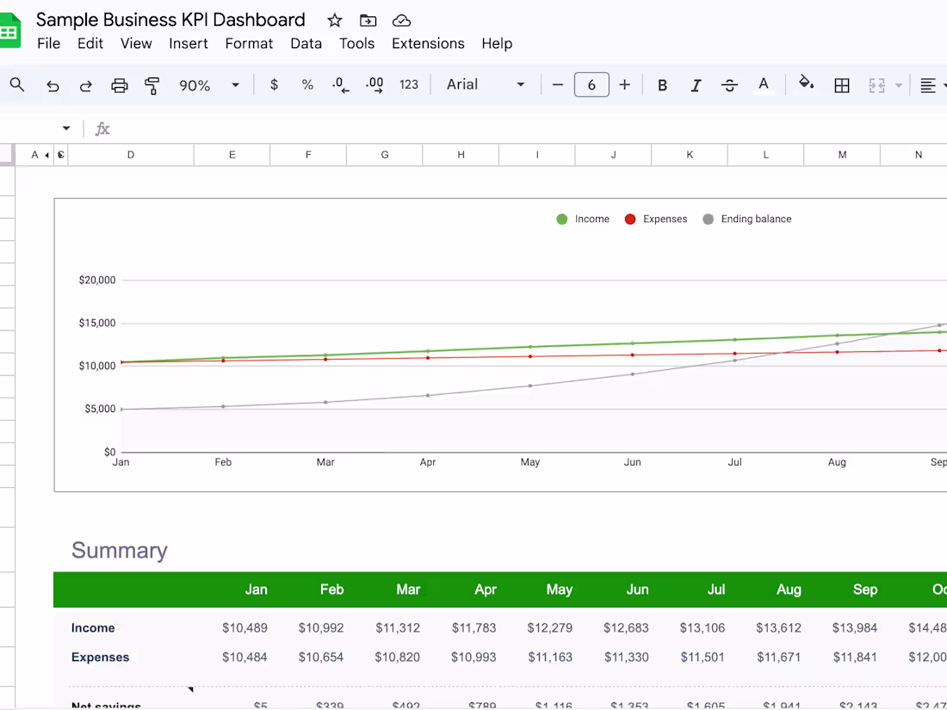Select column M header
The width and height of the screenshot is (947, 710).
(842, 155)
